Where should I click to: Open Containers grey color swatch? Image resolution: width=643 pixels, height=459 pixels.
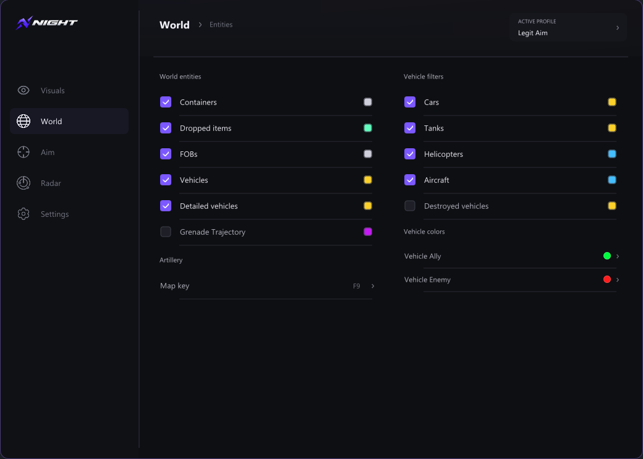[x=368, y=102]
